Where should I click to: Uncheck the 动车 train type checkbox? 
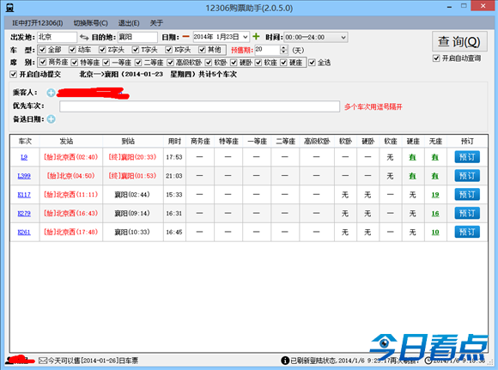[x=72, y=50]
